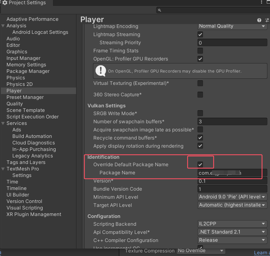Select Legacy Analytics service

[33, 156]
